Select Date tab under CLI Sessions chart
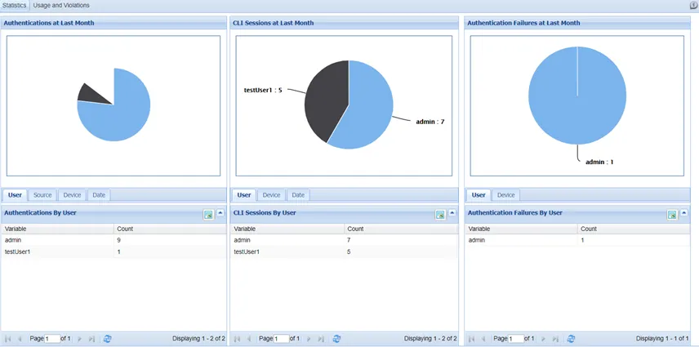The width and height of the screenshot is (699, 347). 298,195
